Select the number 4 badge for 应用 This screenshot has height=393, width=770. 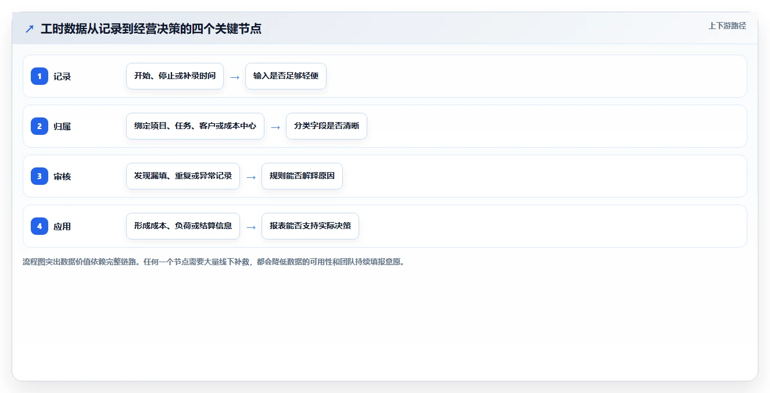[x=40, y=226]
